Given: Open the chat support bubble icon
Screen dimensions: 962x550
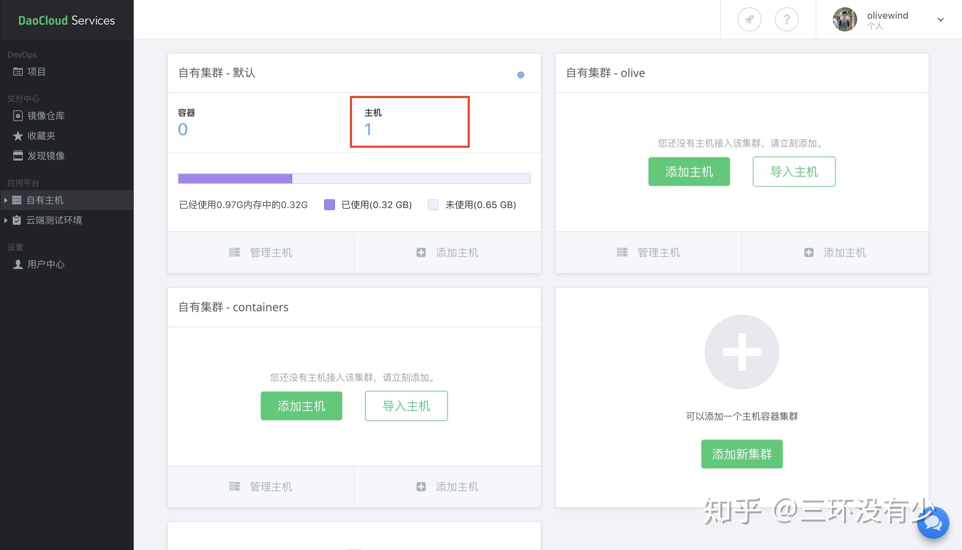Looking at the screenshot, I should click(x=933, y=523).
